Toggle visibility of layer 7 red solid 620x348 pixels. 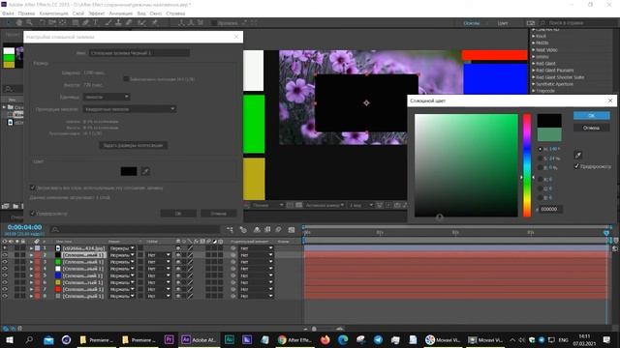point(5,289)
